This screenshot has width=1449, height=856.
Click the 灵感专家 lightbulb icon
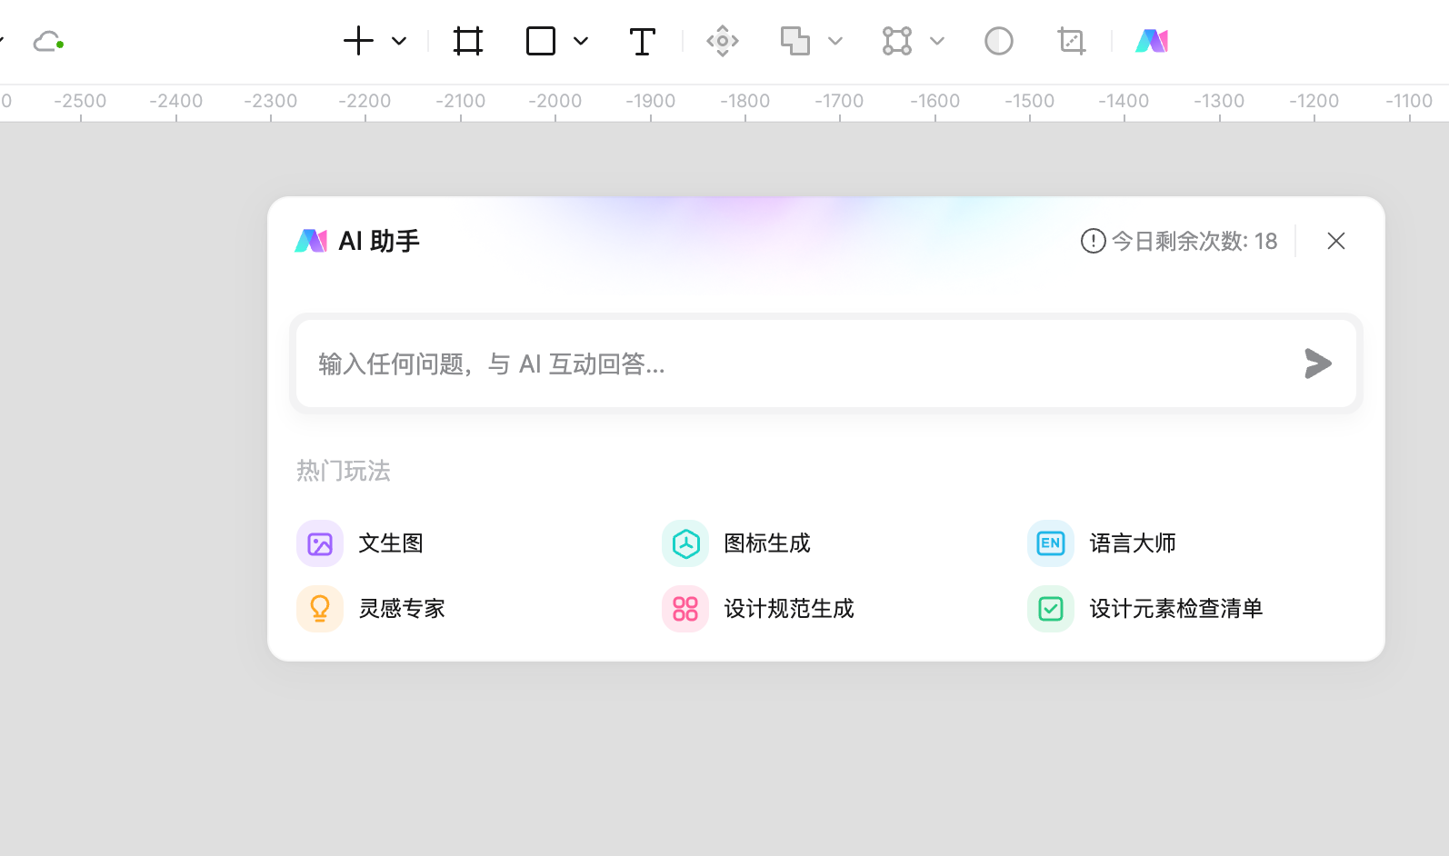[x=320, y=609]
